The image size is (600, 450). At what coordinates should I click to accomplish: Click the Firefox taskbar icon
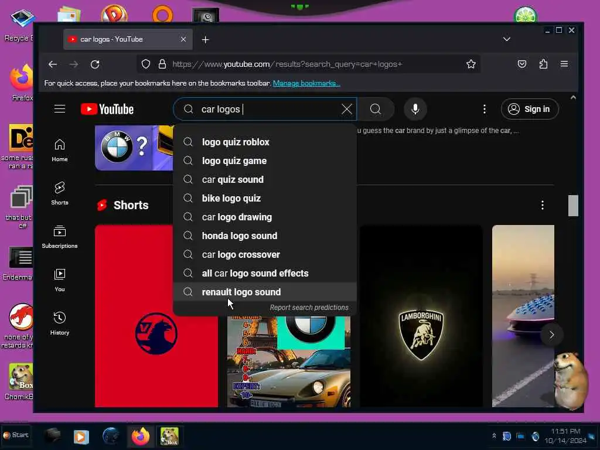pos(141,436)
